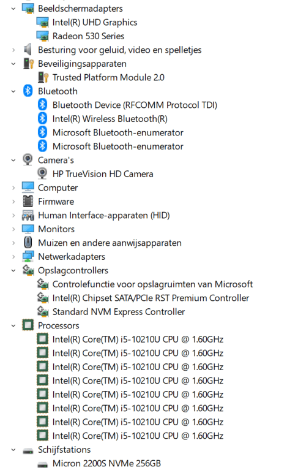
Task: Click the Intel(R) Wireless Bluetooth(R) icon
Action: point(42,119)
